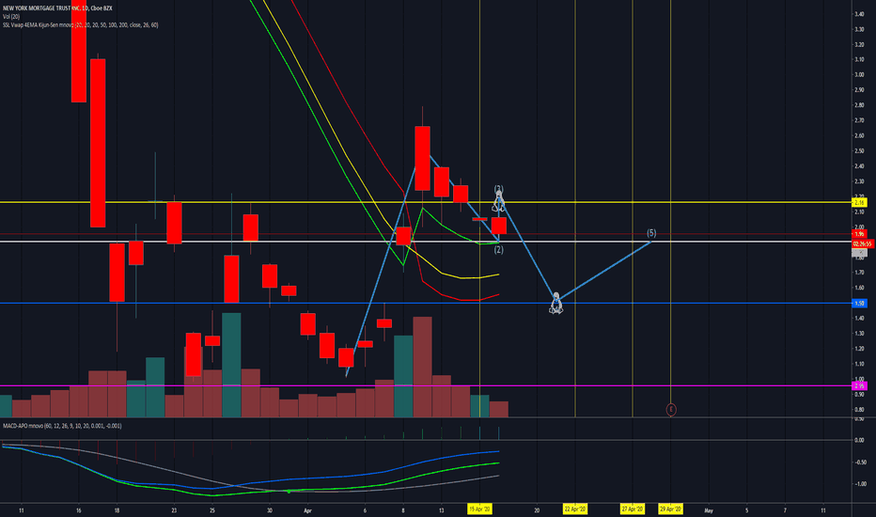Click the red circled E earnings marker
876x517 pixels.
671,410
